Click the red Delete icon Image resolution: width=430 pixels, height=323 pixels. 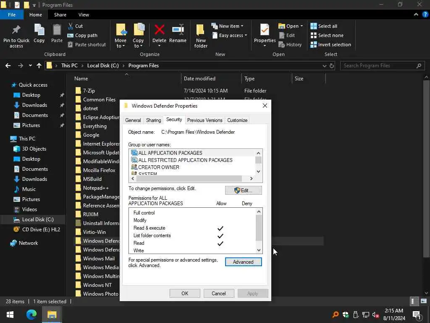coord(159,30)
